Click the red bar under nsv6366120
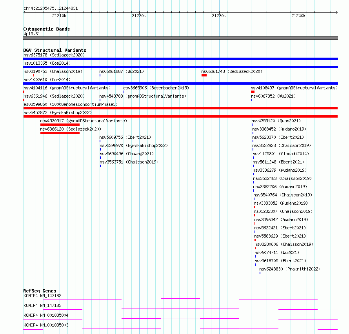Viewport: 349px width, 334px height. (60, 133)
